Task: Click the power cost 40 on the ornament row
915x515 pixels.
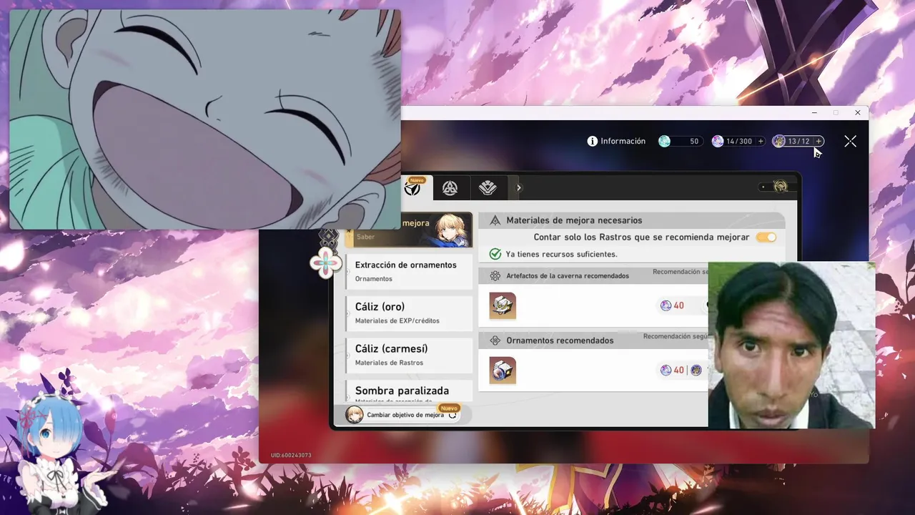Action: [x=672, y=370]
